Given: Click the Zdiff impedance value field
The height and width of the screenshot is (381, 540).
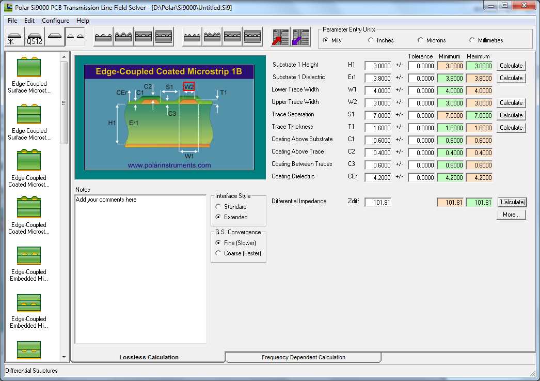Looking at the screenshot, I should pos(378,203).
